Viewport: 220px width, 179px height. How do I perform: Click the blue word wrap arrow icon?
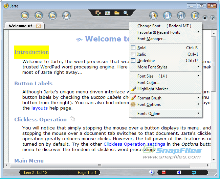click(194, 173)
